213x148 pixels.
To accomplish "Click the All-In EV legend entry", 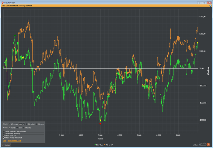I will point(109,145).
